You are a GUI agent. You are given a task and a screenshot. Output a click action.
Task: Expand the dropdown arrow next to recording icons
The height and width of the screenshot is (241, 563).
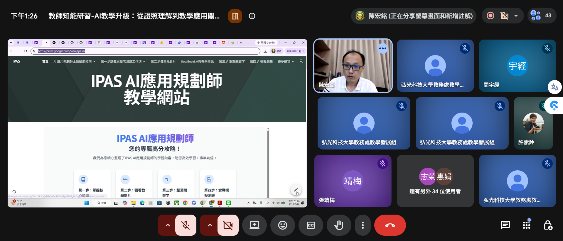point(516,16)
